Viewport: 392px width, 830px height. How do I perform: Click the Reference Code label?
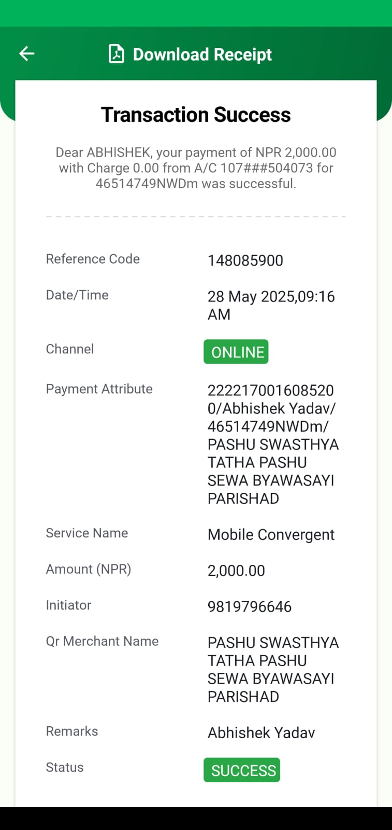93,259
